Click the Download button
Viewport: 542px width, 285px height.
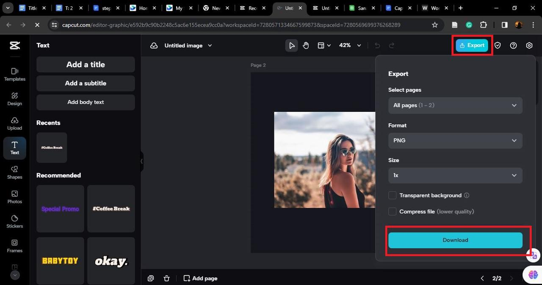tap(455, 240)
